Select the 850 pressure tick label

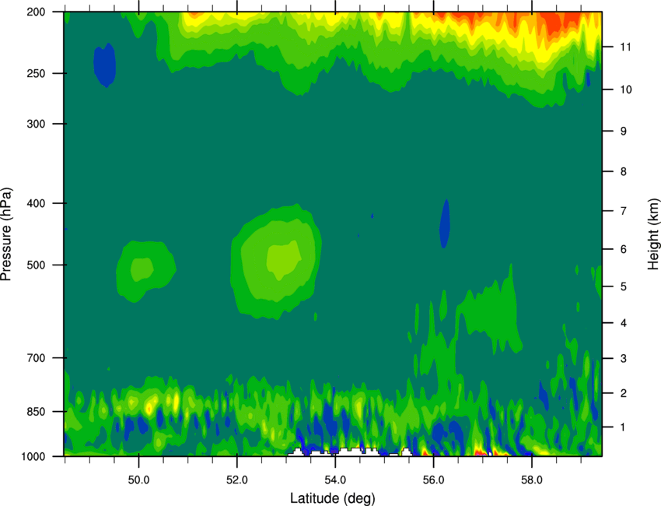click(x=37, y=412)
